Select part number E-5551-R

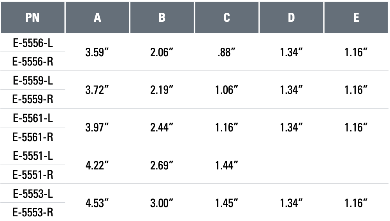(x=33, y=175)
